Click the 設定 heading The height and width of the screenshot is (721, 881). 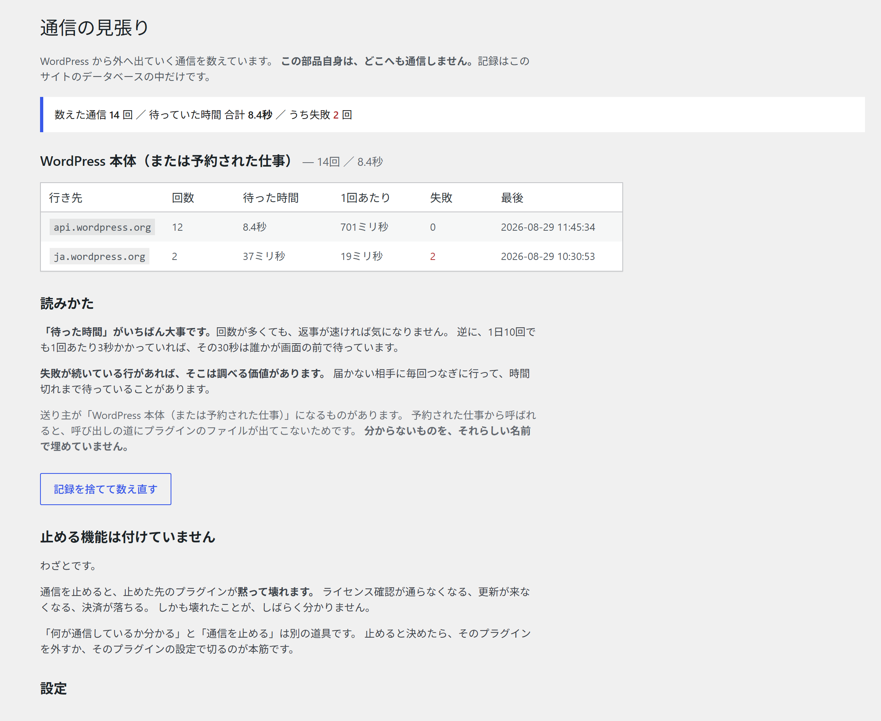tap(54, 688)
